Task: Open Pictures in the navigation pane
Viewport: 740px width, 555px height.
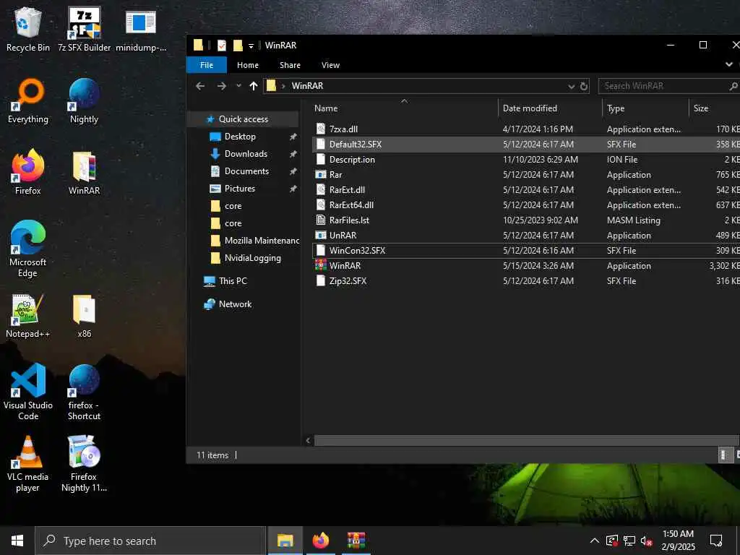Action: point(240,189)
